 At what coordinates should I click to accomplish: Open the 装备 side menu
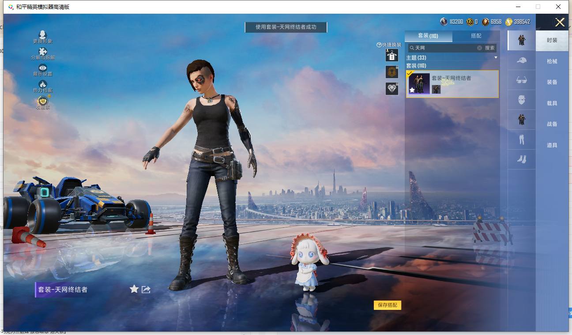tap(552, 82)
